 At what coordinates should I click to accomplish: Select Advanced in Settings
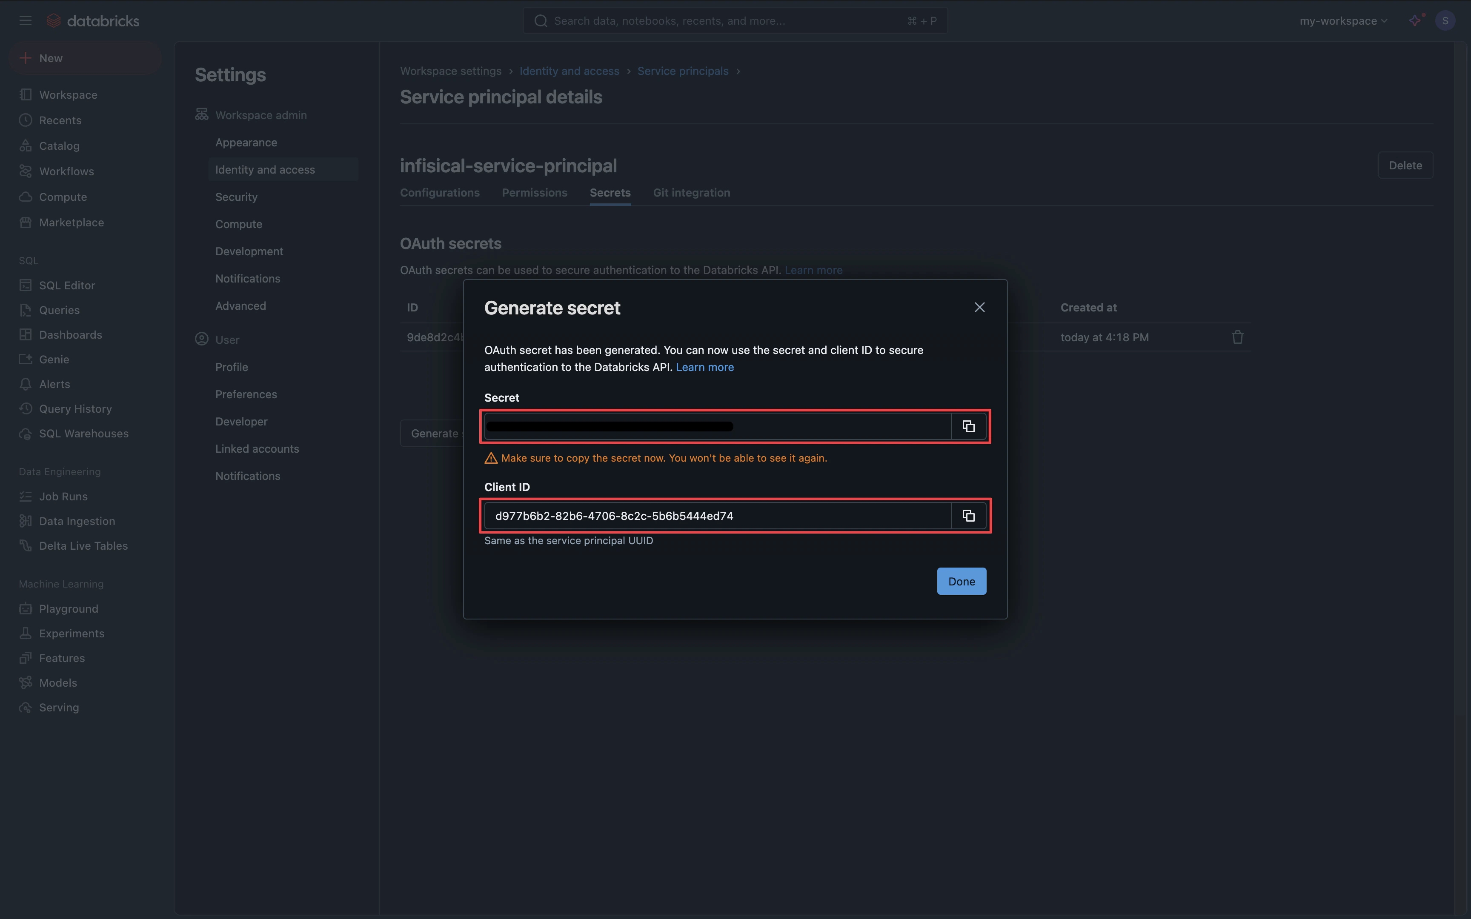tap(241, 306)
